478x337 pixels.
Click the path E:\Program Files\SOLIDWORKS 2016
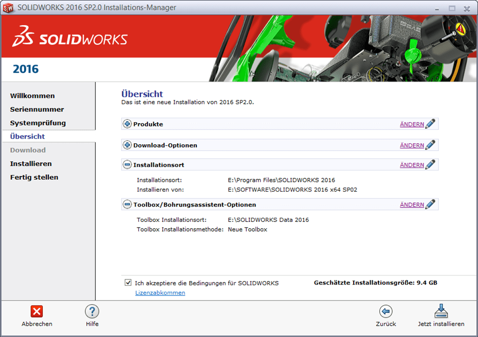(x=281, y=180)
